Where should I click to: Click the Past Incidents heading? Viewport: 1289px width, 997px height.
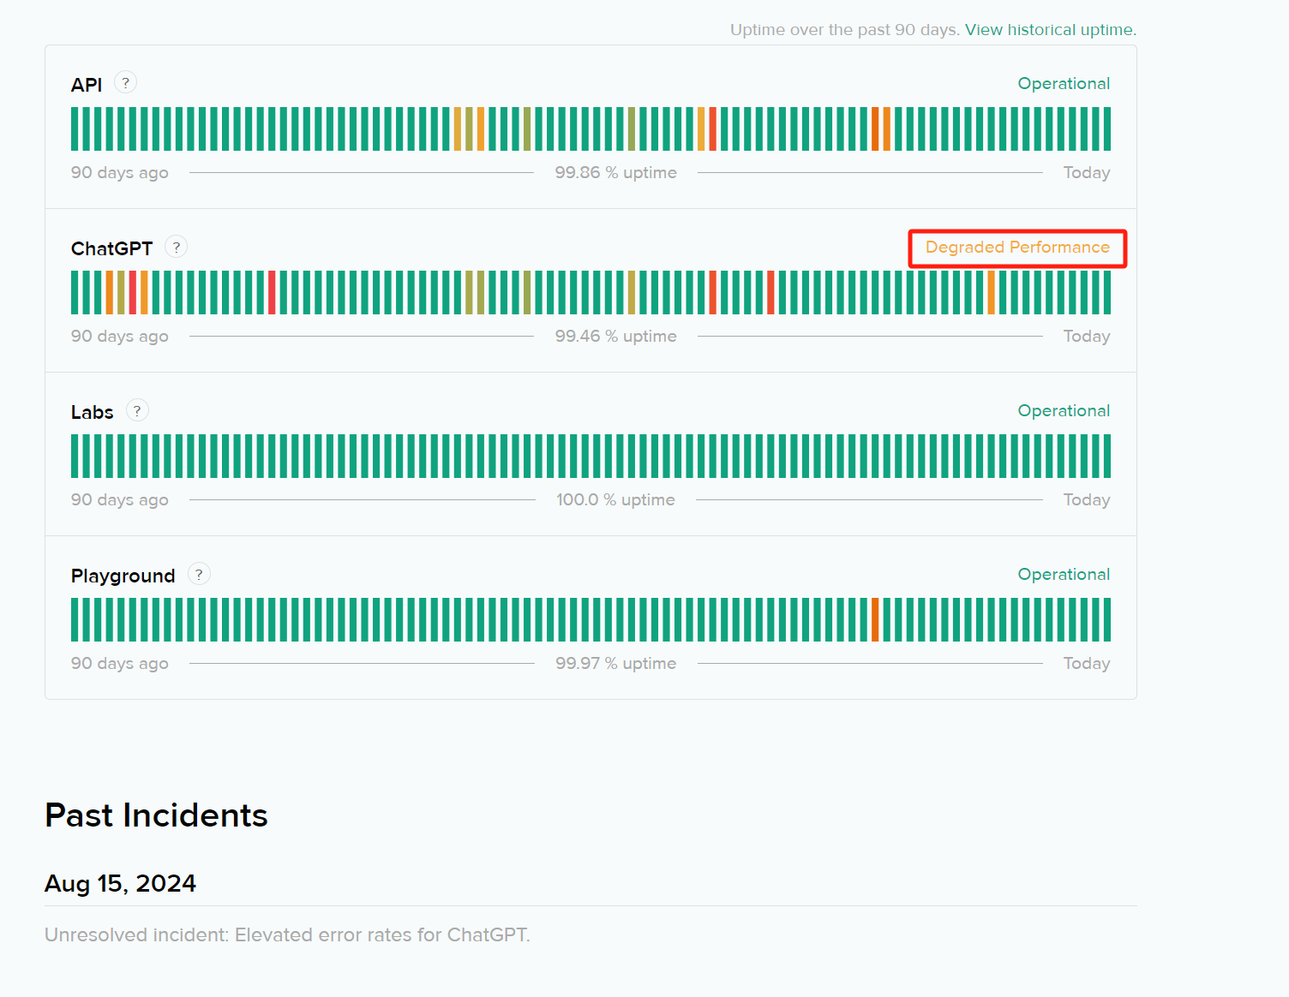point(156,815)
